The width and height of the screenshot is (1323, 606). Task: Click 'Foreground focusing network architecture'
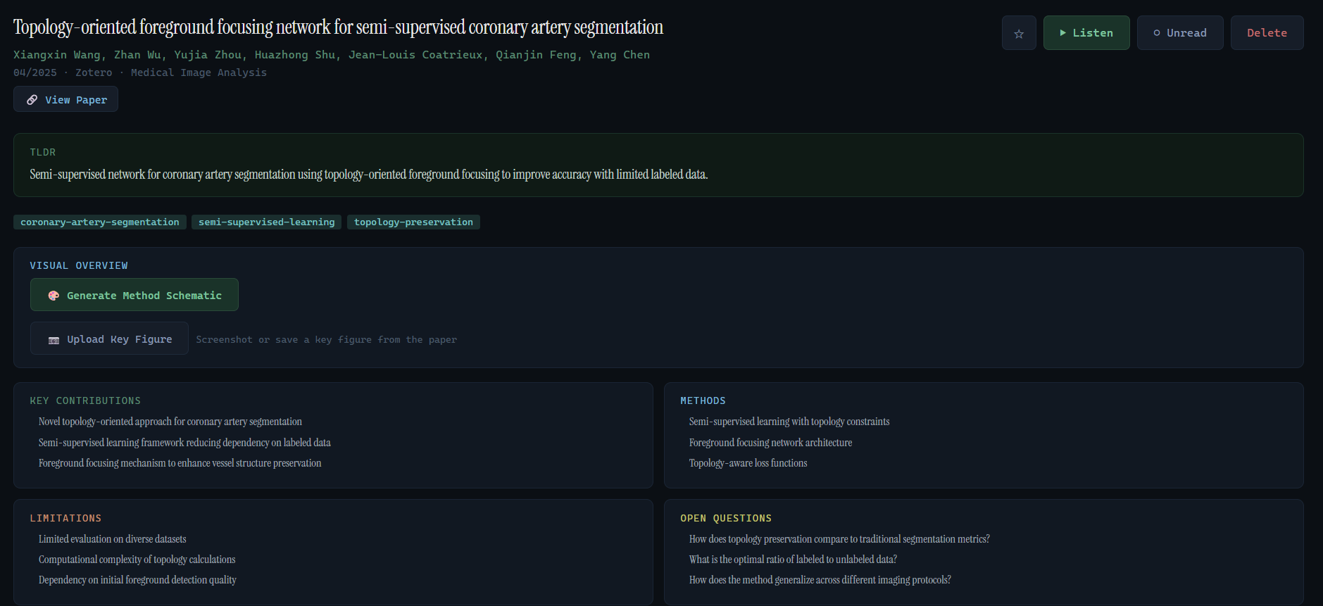(x=770, y=443)
